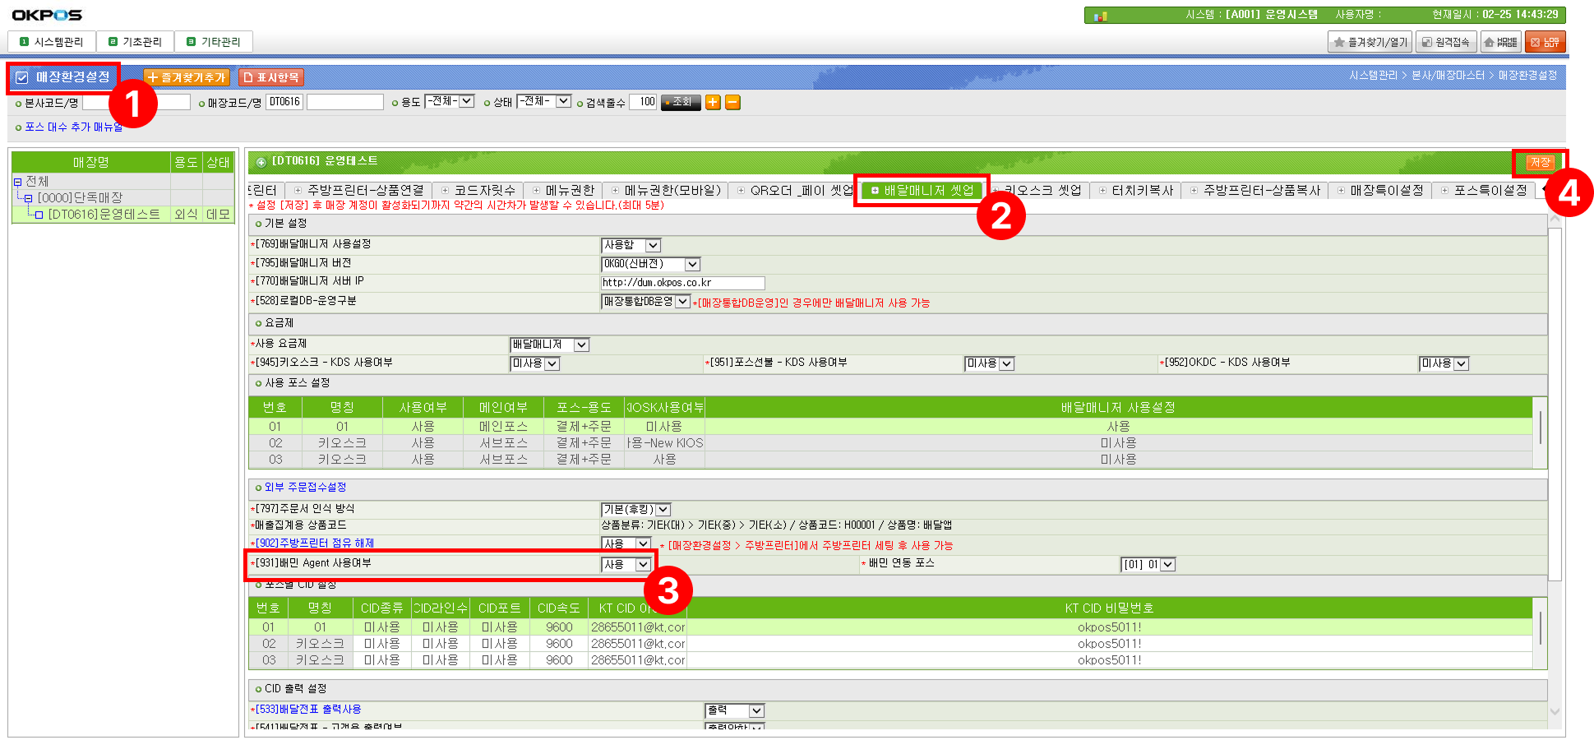Click the 표시항목 display items button
The height and width of the screenshot is (740, 1594).
coord(271,77)
